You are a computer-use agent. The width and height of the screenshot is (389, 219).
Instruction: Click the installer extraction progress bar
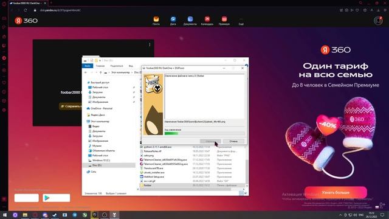(x=204, y=134)
